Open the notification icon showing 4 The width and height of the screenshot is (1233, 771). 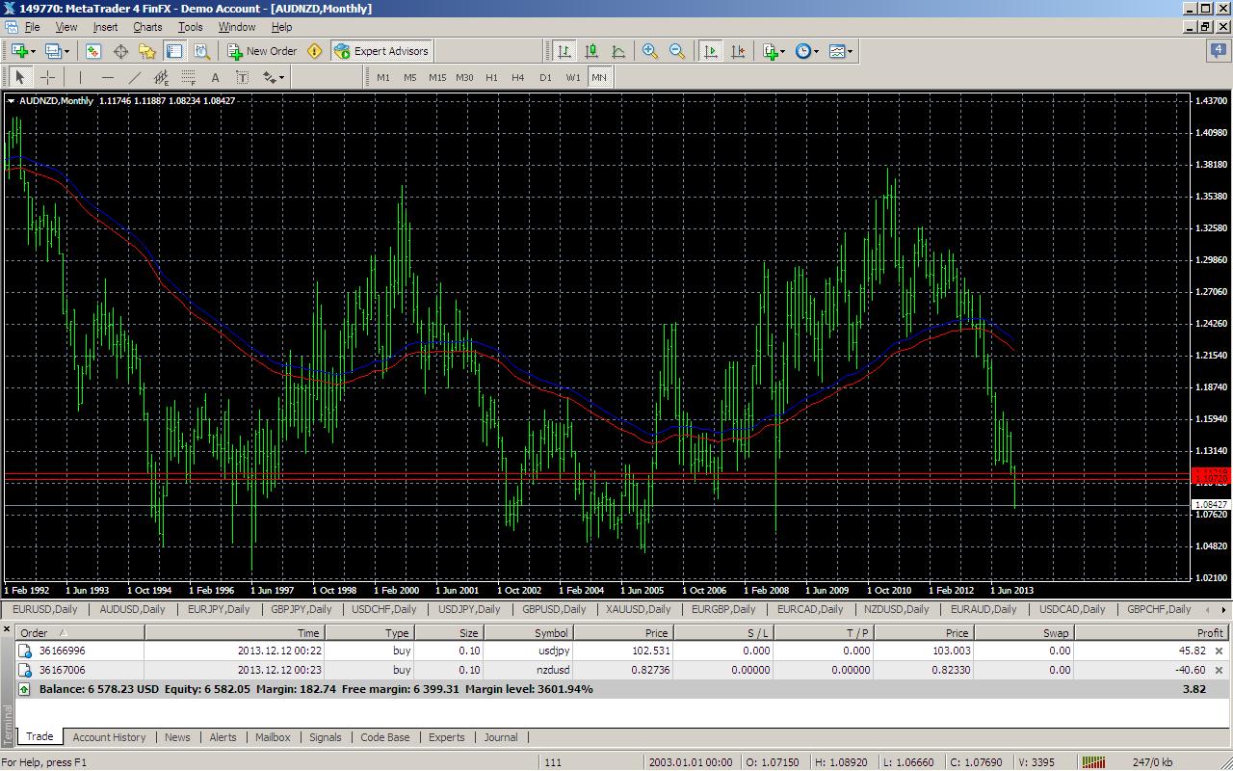click(x=1219, y=51)
